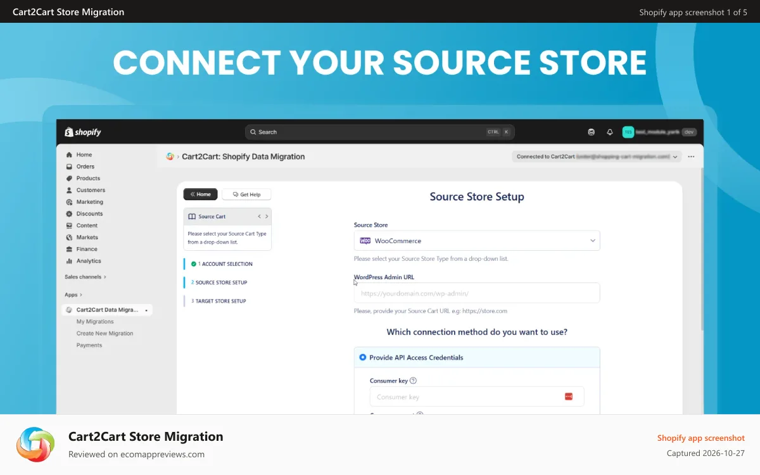This screenshot has width=760, height=475.
Task: Go to step 2 Source Store Setup
Action: coord(219,282)
